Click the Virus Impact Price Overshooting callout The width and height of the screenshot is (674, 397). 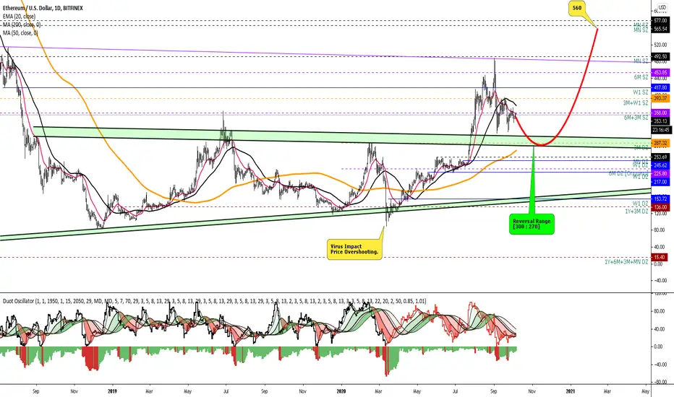point(354,249)
